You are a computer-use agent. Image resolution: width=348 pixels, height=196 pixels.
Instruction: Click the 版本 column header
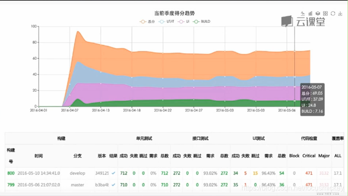102,156
